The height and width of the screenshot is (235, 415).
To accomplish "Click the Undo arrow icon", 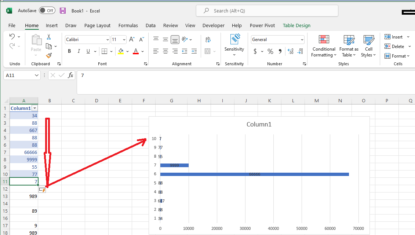I will pyautogui.click(x=12, y=36).
